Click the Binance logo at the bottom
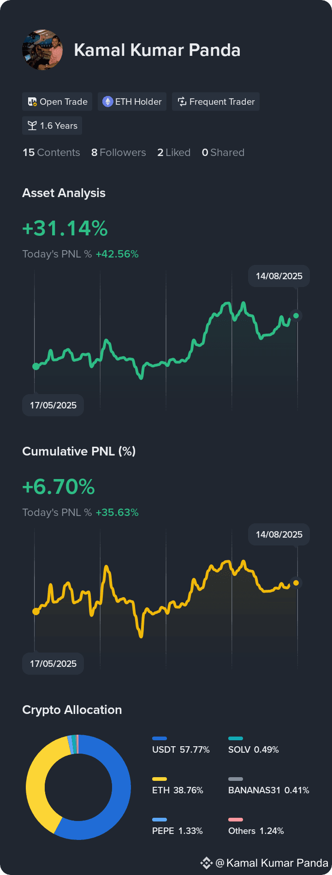The width and height of the screenshot is (332, 875). tap(207, 863)
